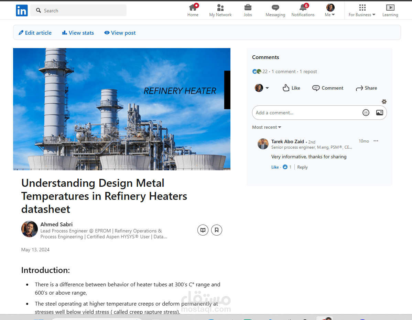
Task: Attach a photo to the comment
Action: click(379, 113)
